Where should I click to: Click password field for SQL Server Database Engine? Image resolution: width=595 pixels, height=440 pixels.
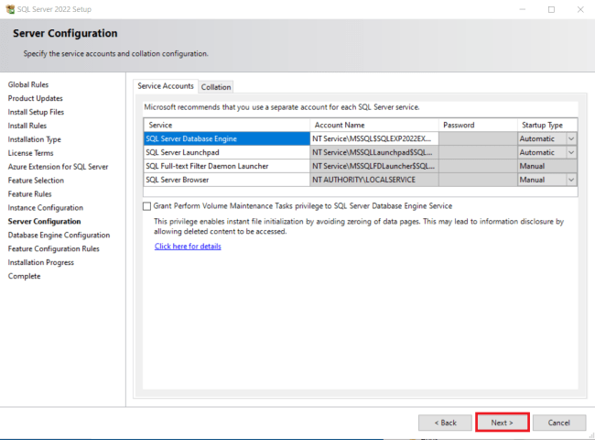point(478,138)
